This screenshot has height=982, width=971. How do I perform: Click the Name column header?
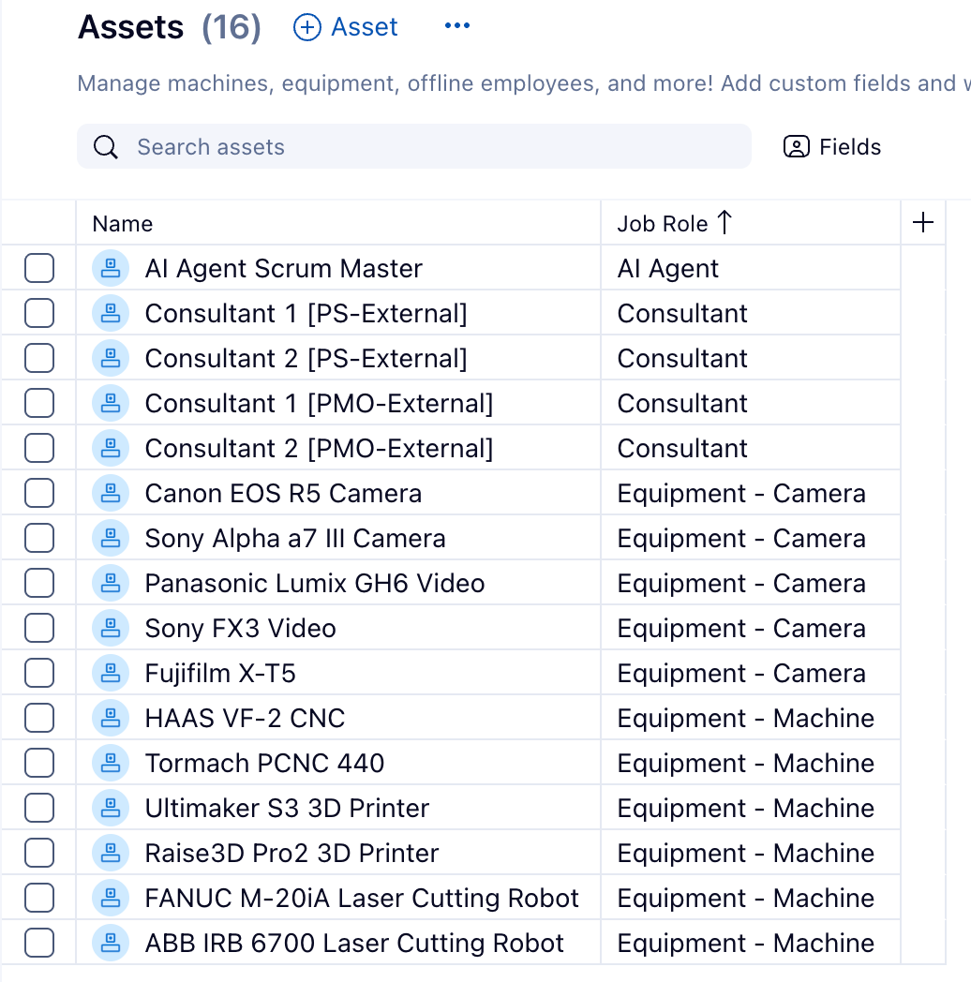click(x=123, y=224)
